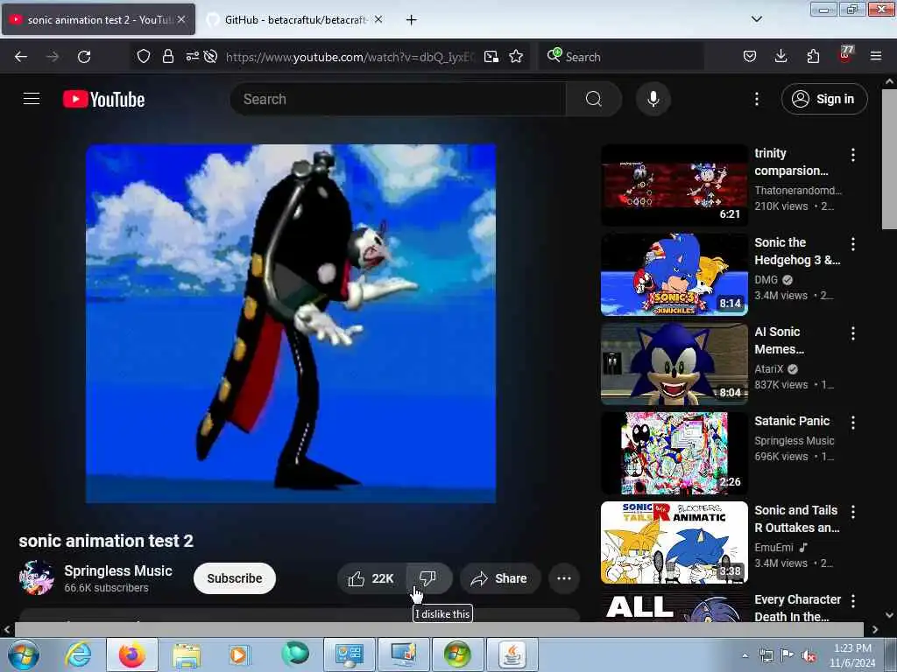Open Windows Explorer folder on taskbar
The width and height of the screenshot is (897, 672).
pyautogui.click(x=187, y=655)
